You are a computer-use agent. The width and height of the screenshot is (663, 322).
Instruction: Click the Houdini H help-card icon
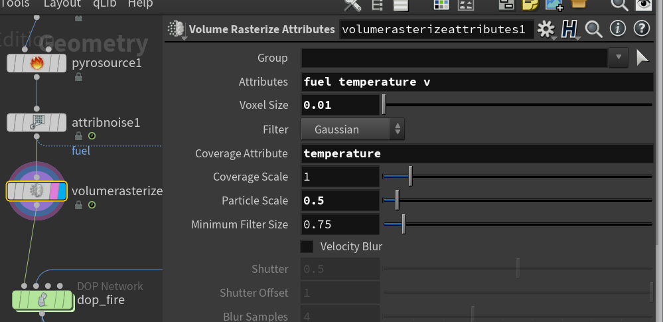[569, 29]
